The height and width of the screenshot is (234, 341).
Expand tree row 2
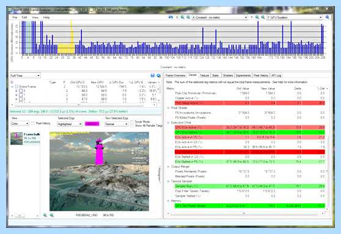(x=16, y=99)
